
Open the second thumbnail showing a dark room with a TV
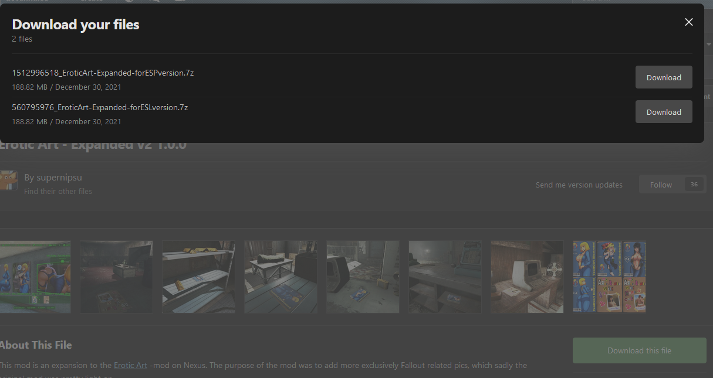(116, 277)
